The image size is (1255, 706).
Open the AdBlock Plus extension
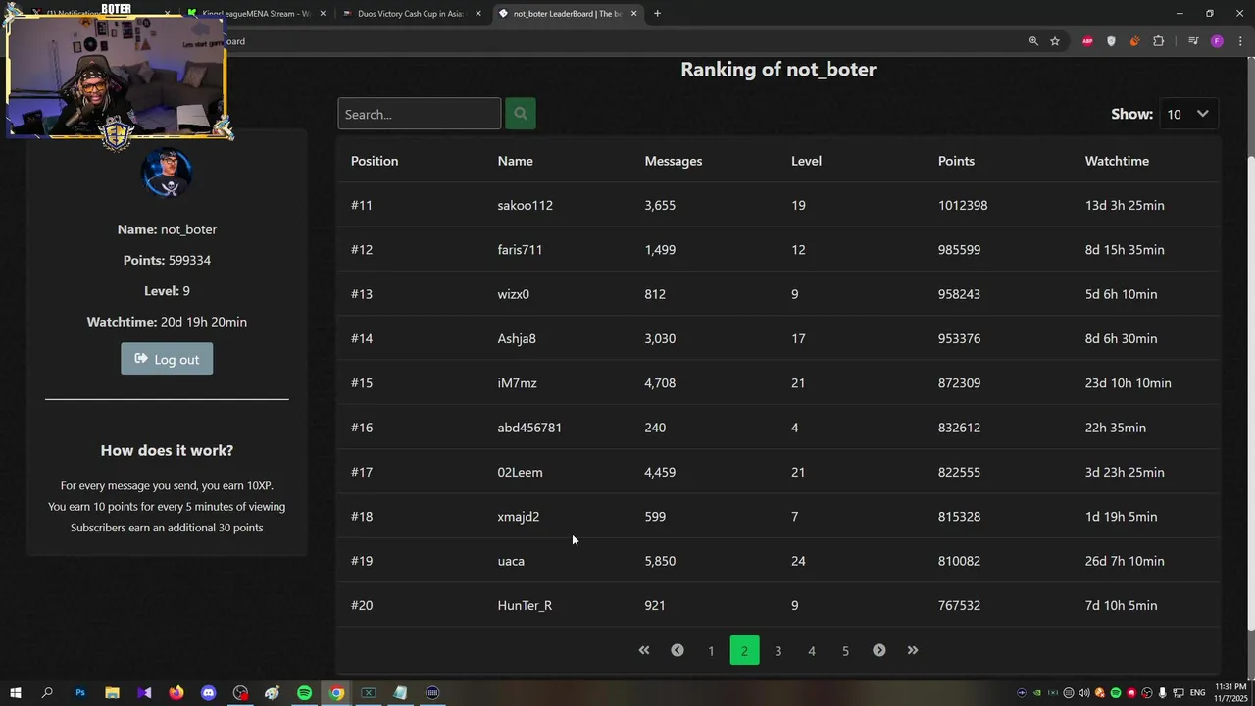(1087, 41)
